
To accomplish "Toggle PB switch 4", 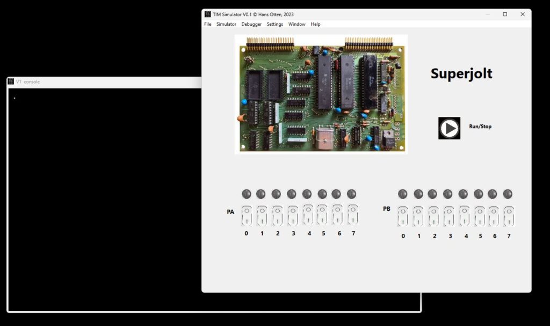I will 465,216.
